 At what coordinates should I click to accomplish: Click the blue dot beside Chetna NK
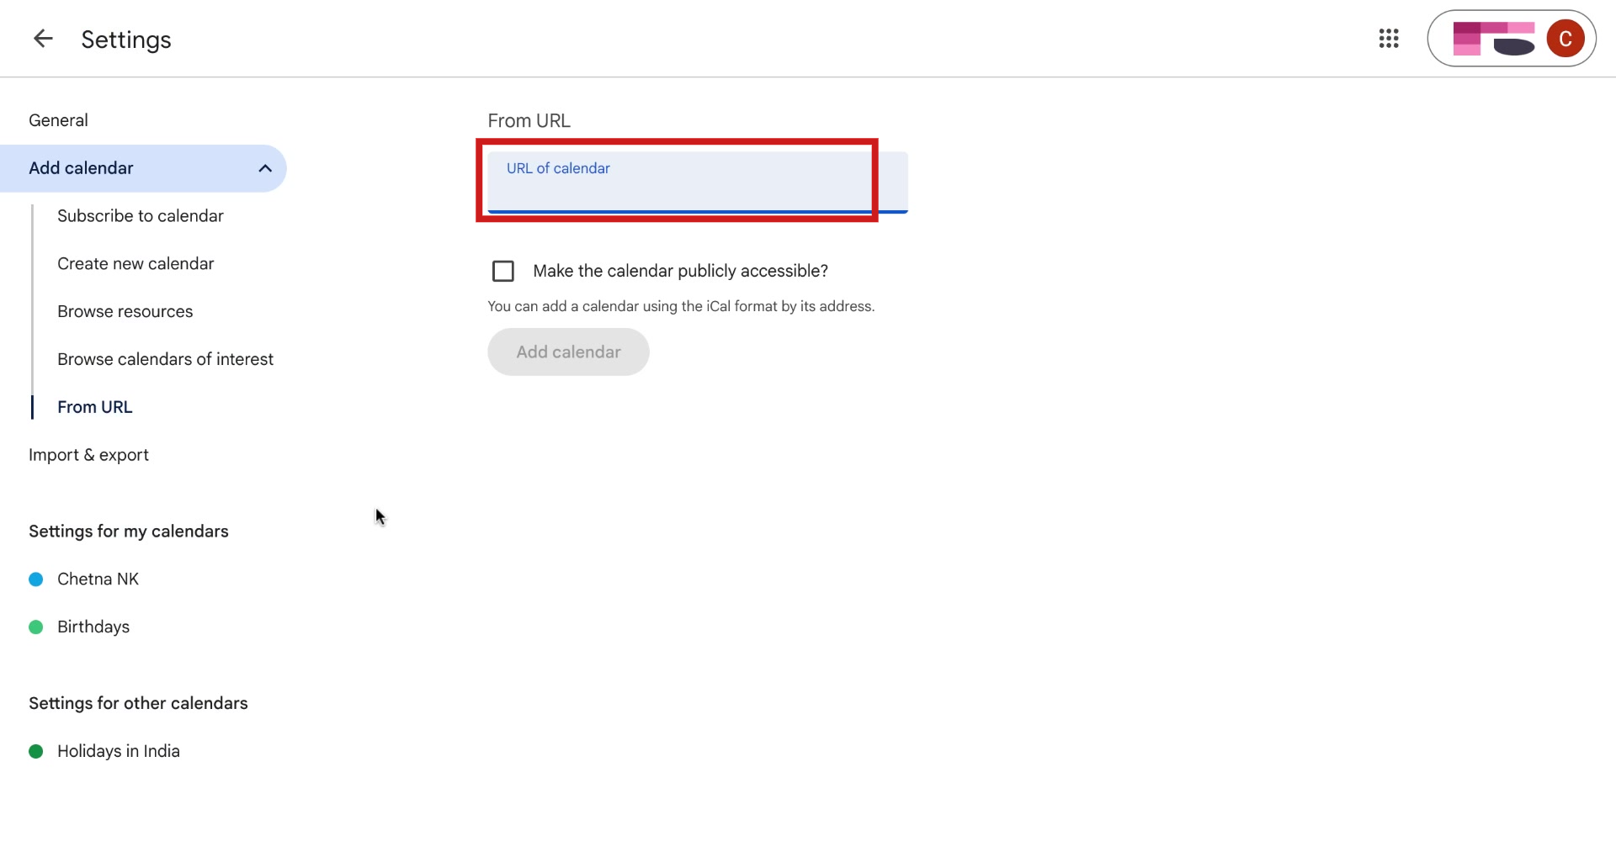35,579
